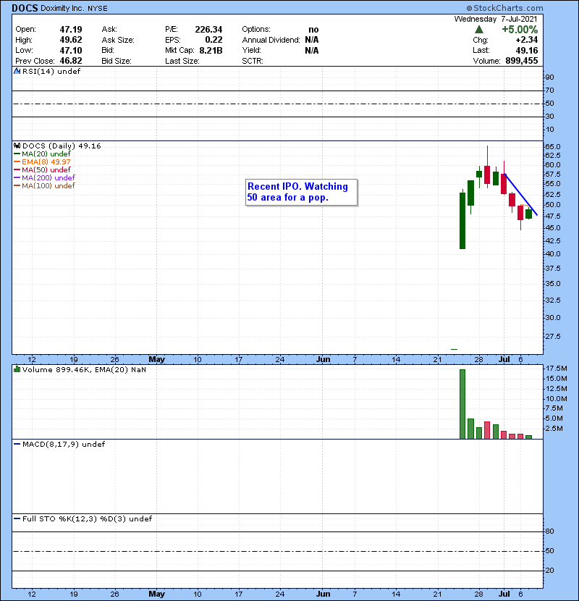Viewport: 579px width, 601px height.
Task: Click the DOCS candlestick icon in legend
Action: point(17,146)
